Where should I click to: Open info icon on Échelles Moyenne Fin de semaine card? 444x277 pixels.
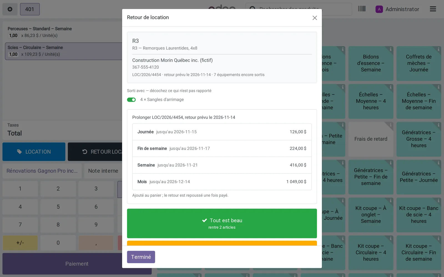click(x=438, y=87)
